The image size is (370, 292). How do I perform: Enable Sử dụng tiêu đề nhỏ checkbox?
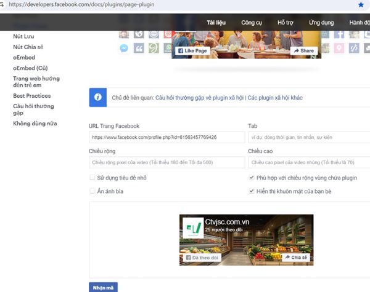pyautogui.click(x=92, y=177)
